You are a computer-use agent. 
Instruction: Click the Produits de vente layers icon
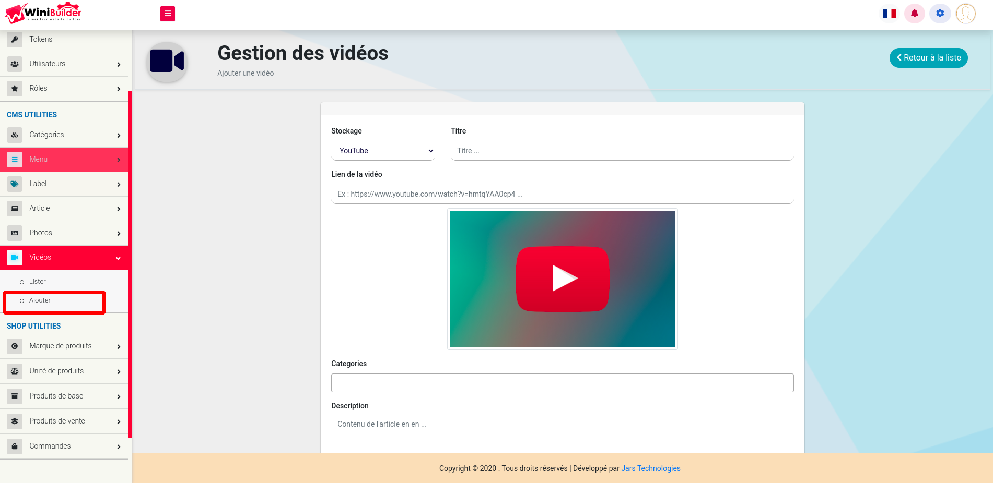[15, 421]
